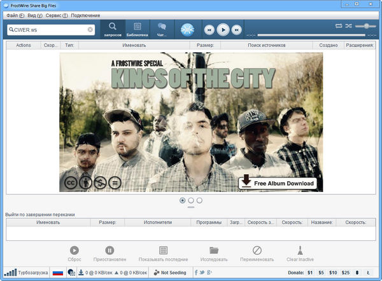Screen dimensions: 382x281
Task: Open the search tab with magnifier icon
Action: [113, 29]
